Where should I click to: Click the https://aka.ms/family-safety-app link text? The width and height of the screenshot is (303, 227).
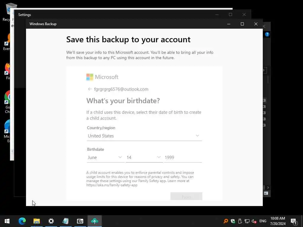tap(112, 185)
